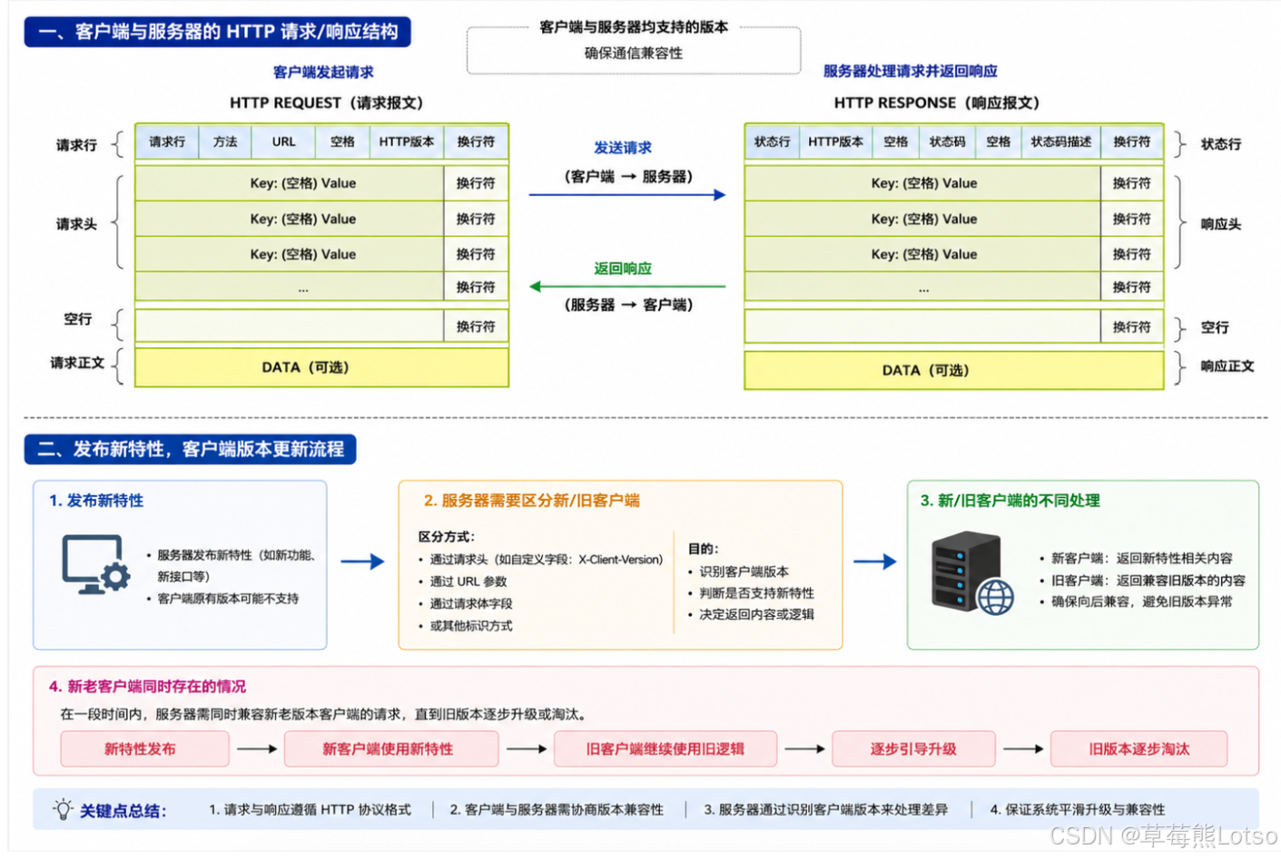This screenshot has height=859, width=1281.
Task: Click the green text 返回响应
Action: pyautogui.click(x=623, y=268)
